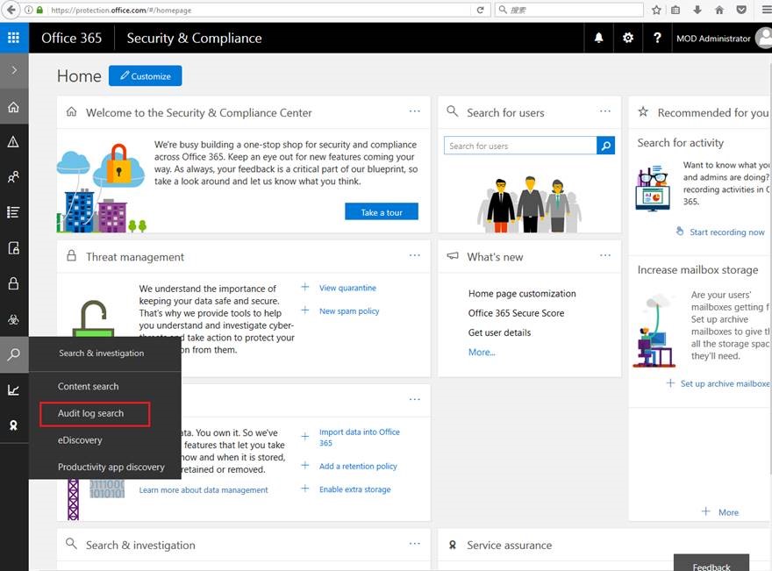Screen dimensions: 772x571
Task: Click into the Search for users field
Action: tap(520, 146)
